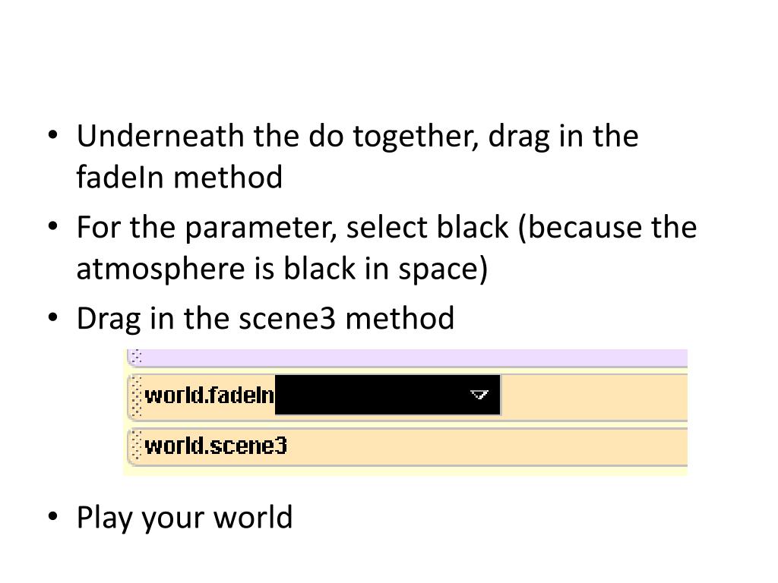Click the bullet before 'Drag in the scene3'
This screenshot has width=778, height=583.
pos(53,317)
